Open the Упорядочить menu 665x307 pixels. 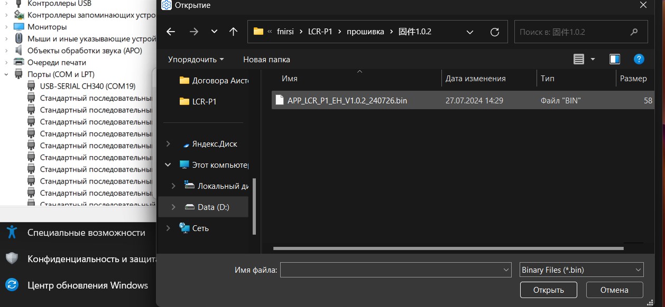(x=196, y=60)
